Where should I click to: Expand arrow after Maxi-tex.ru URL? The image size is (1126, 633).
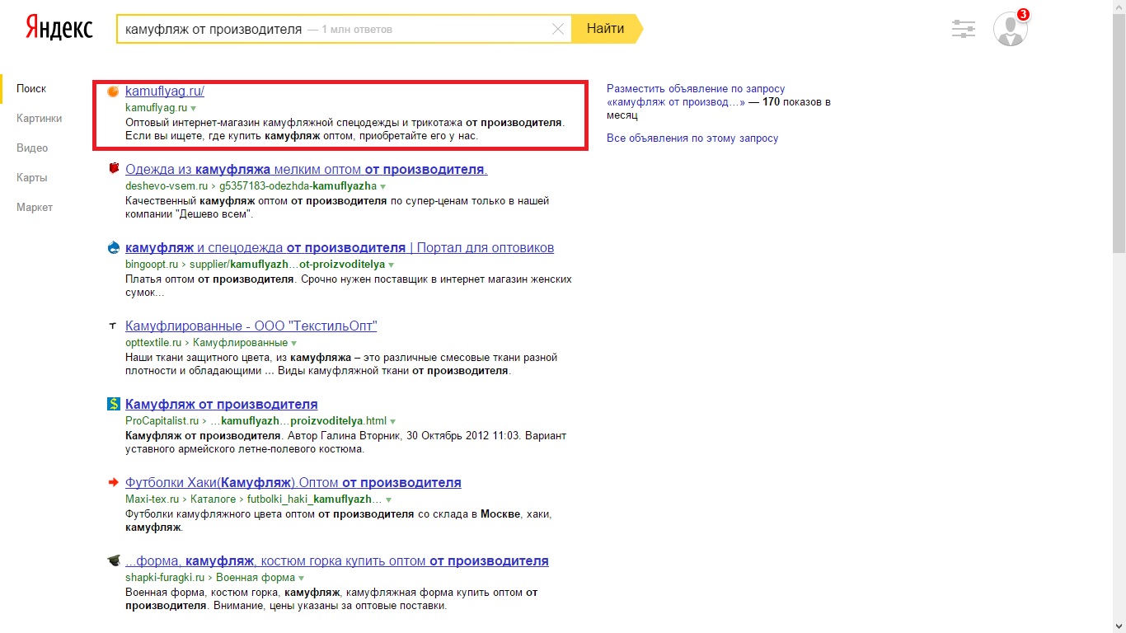point(388,500)
